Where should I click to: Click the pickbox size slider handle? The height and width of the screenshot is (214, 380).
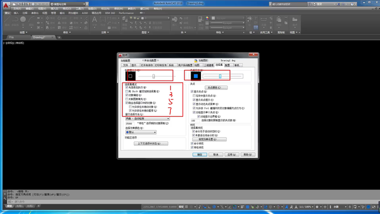coord(153,76)
